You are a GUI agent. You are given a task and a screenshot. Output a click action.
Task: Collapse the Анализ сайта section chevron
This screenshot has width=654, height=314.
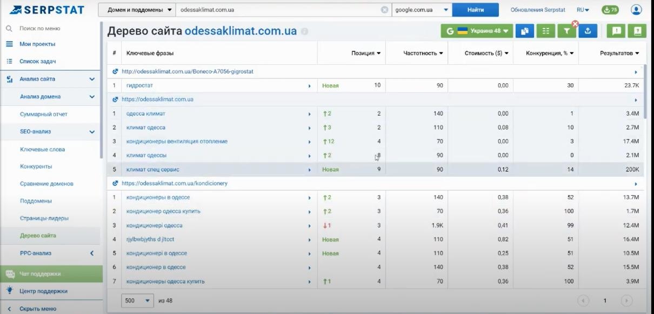pos(92,79)
